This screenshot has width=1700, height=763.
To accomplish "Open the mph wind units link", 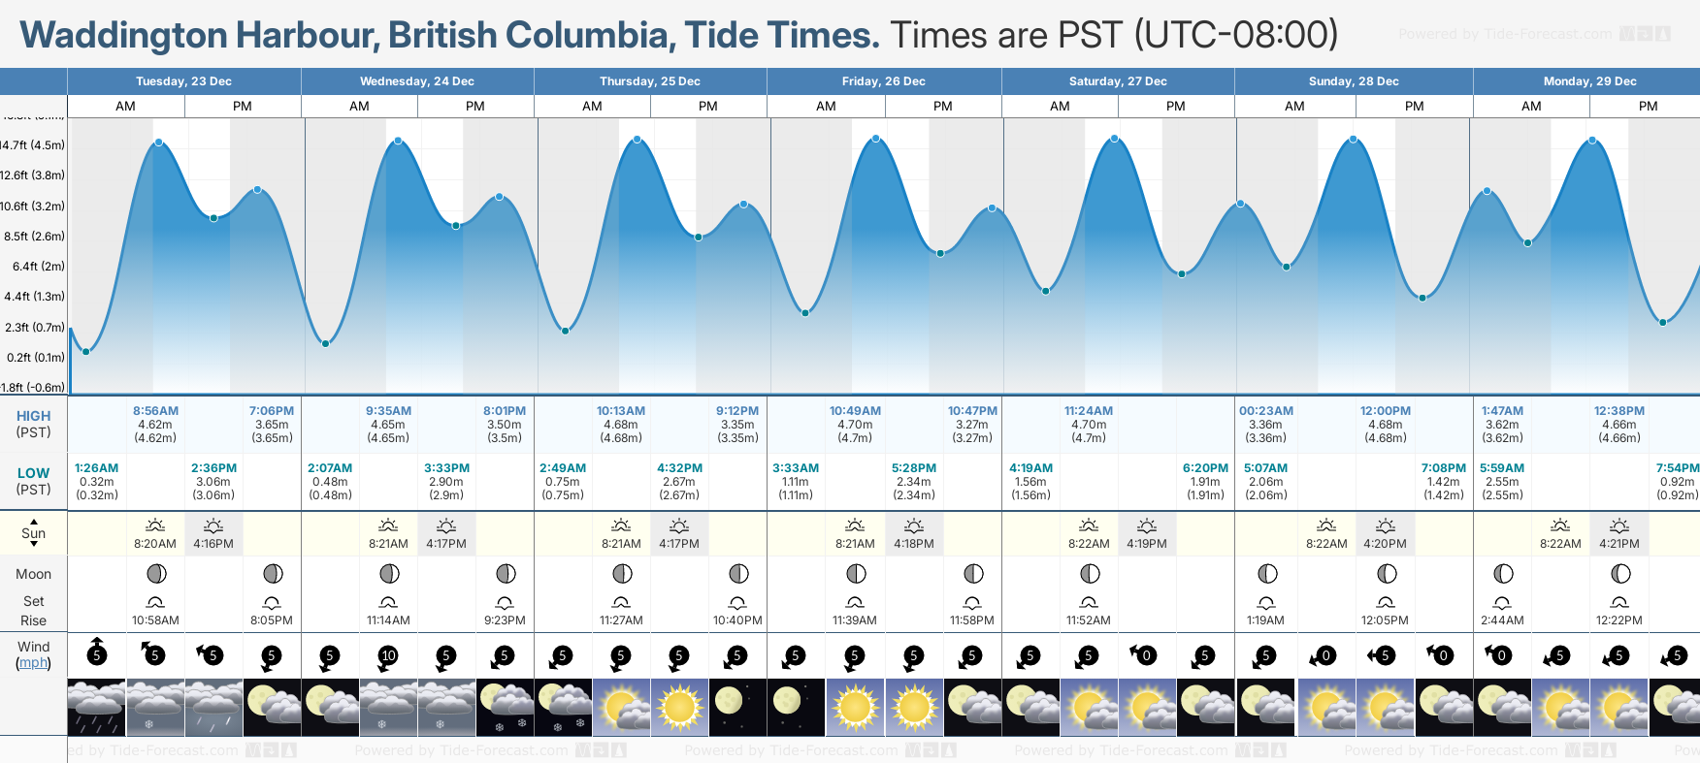I will coord(34,663).
